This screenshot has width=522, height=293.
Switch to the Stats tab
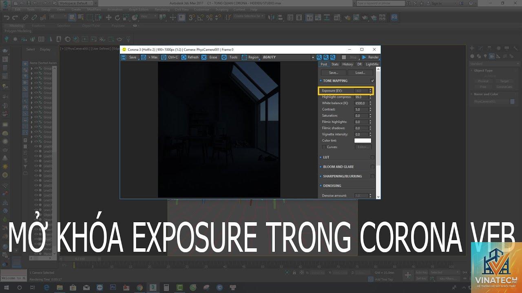tap(335, 64)
